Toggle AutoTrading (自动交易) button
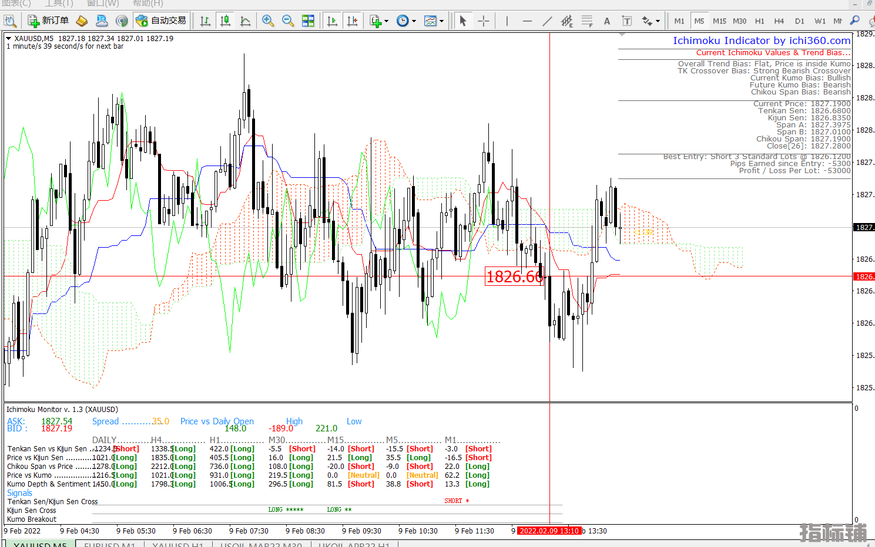 click(161, 21)
